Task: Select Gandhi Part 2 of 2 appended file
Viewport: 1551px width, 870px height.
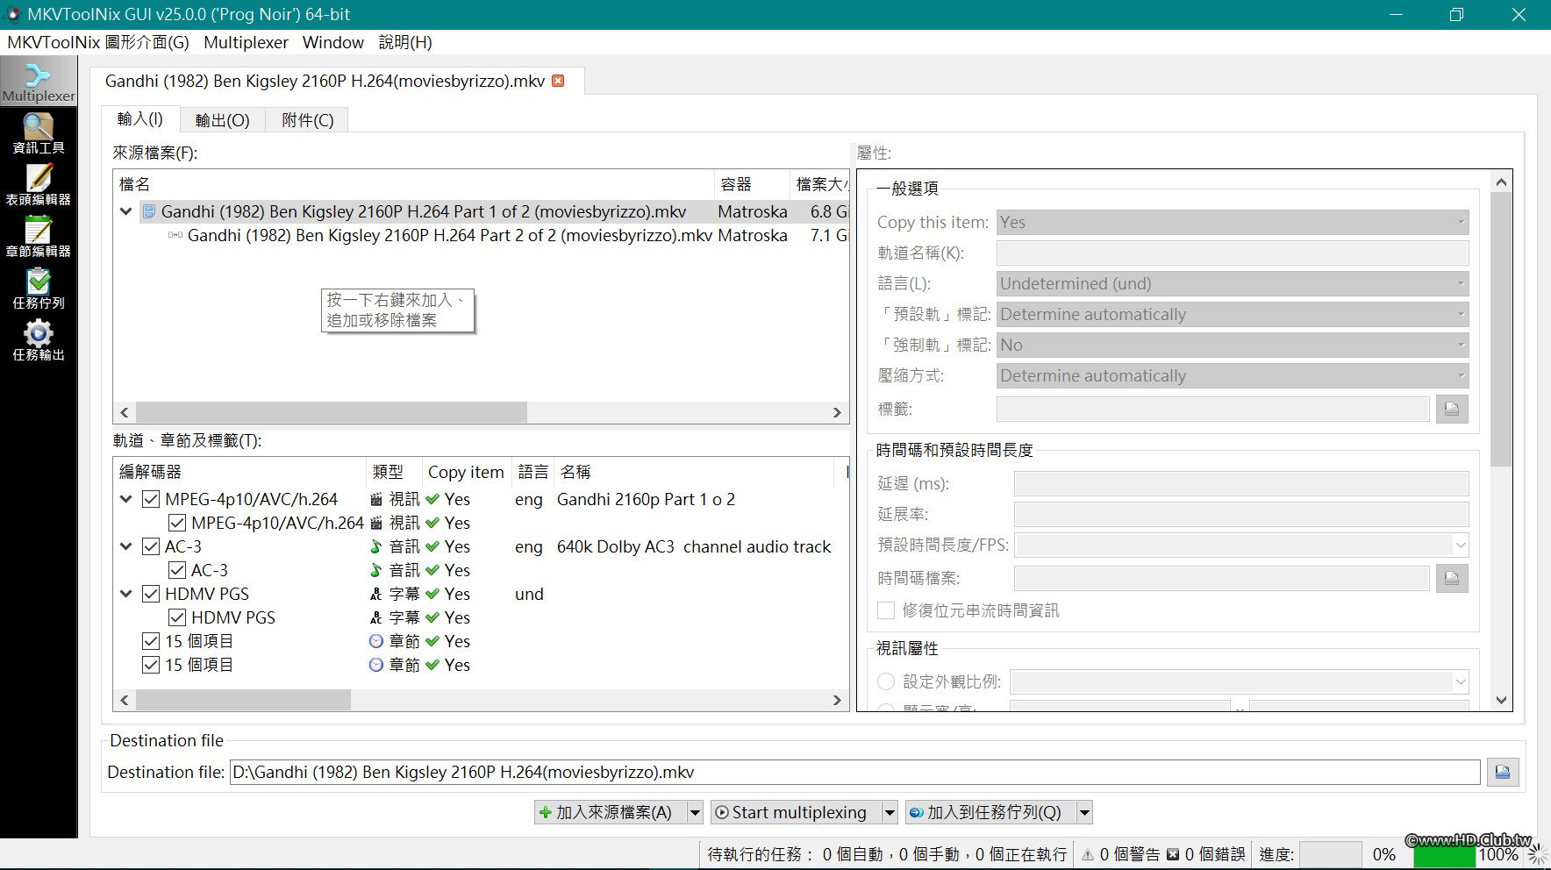Action: click(x=450, y=235)
